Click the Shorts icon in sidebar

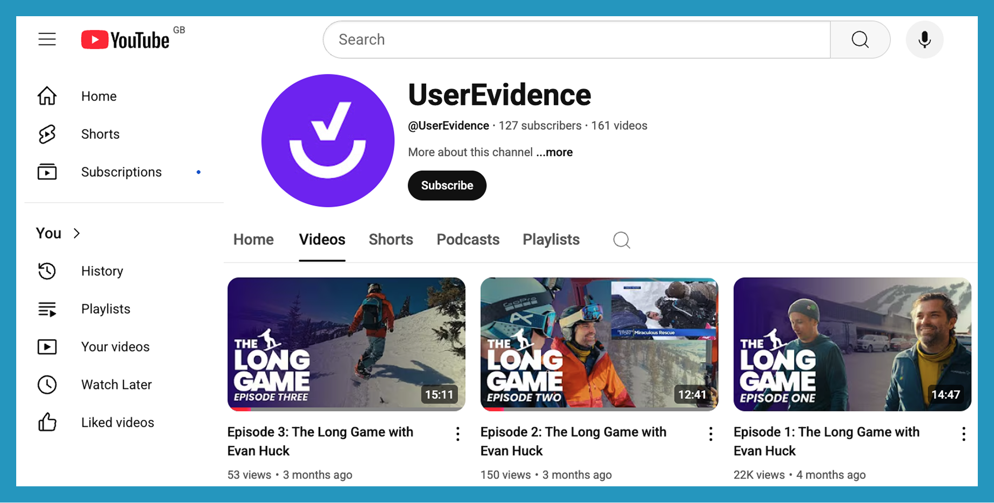point(47,134)
